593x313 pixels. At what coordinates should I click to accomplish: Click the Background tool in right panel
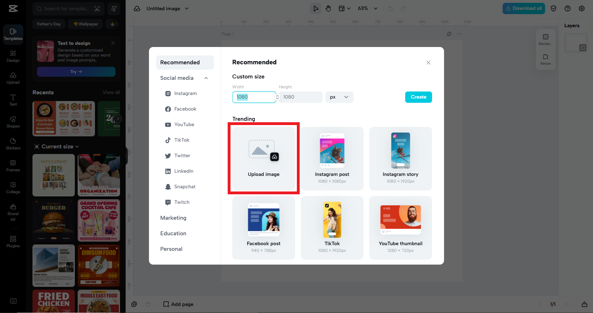[545, 39]
